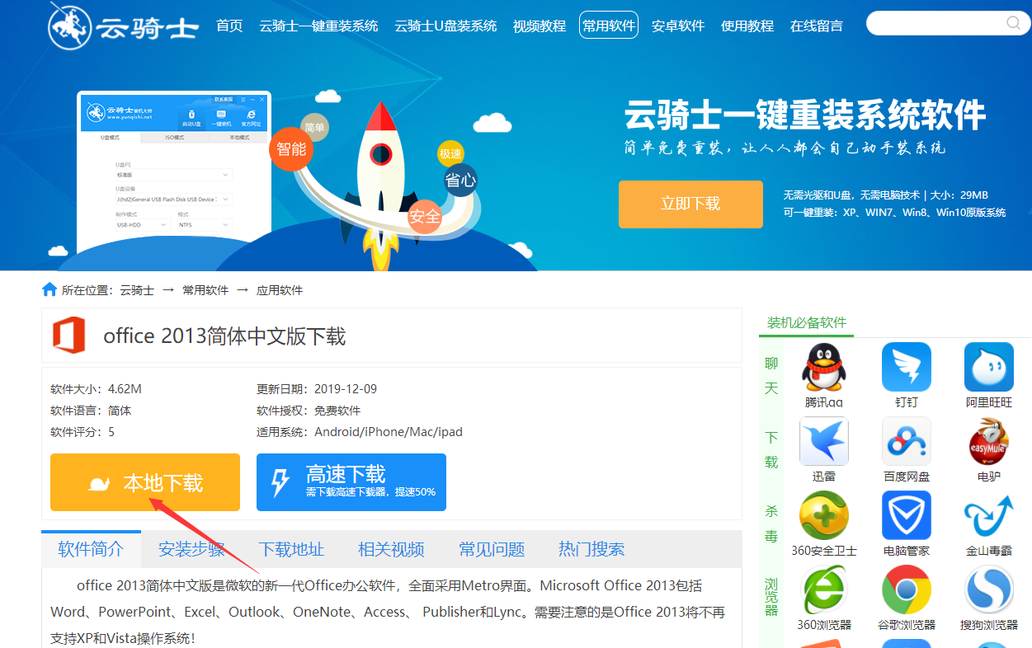This screenshot has height=648, width=1032.
Task: Open the 阿里旺旺 app icon
Action: click(x=989, y=368)
